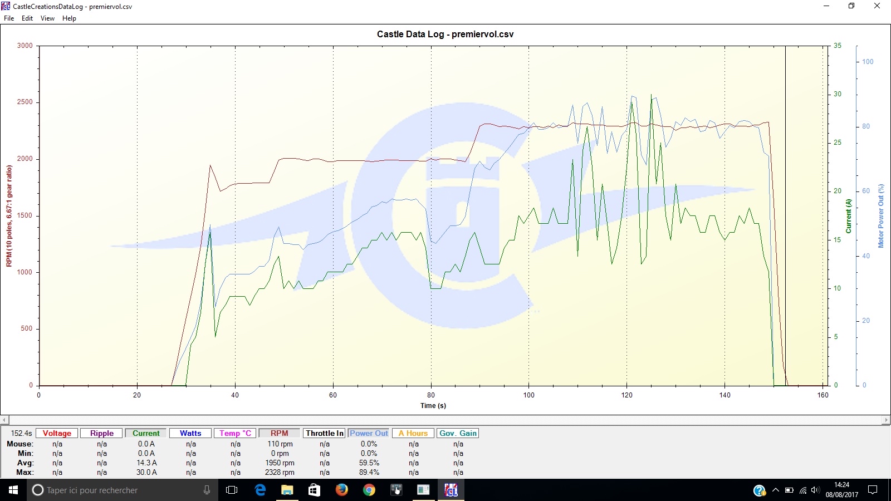
Task: Open the Windows Start menu
Action: click(x=13, y=490)
